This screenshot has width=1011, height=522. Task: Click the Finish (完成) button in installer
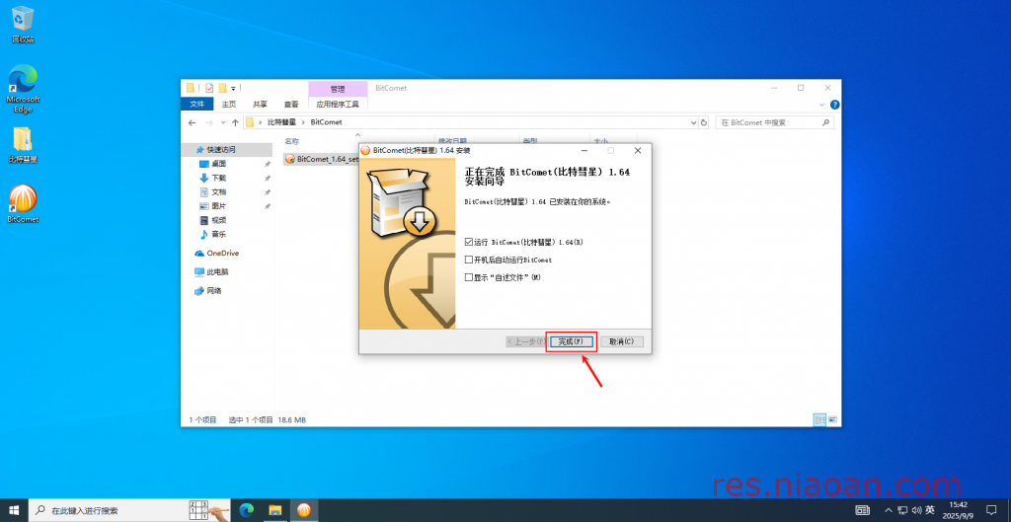click(571, 341)
